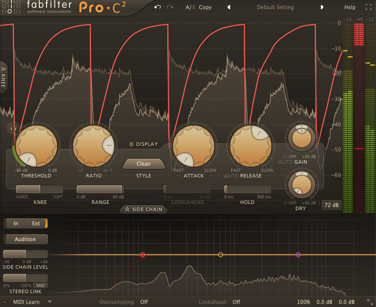Select the red low-cut filter node
376x307 pixels.
pos(142,254)
